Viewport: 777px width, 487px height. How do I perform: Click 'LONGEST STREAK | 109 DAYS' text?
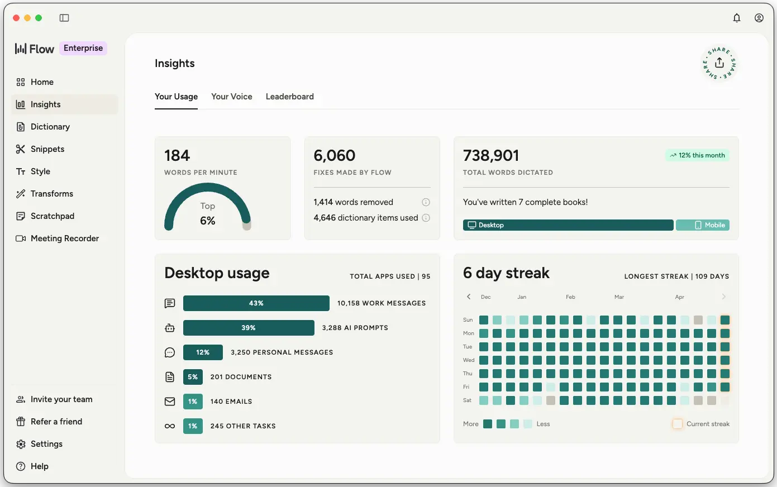[676, 276]
